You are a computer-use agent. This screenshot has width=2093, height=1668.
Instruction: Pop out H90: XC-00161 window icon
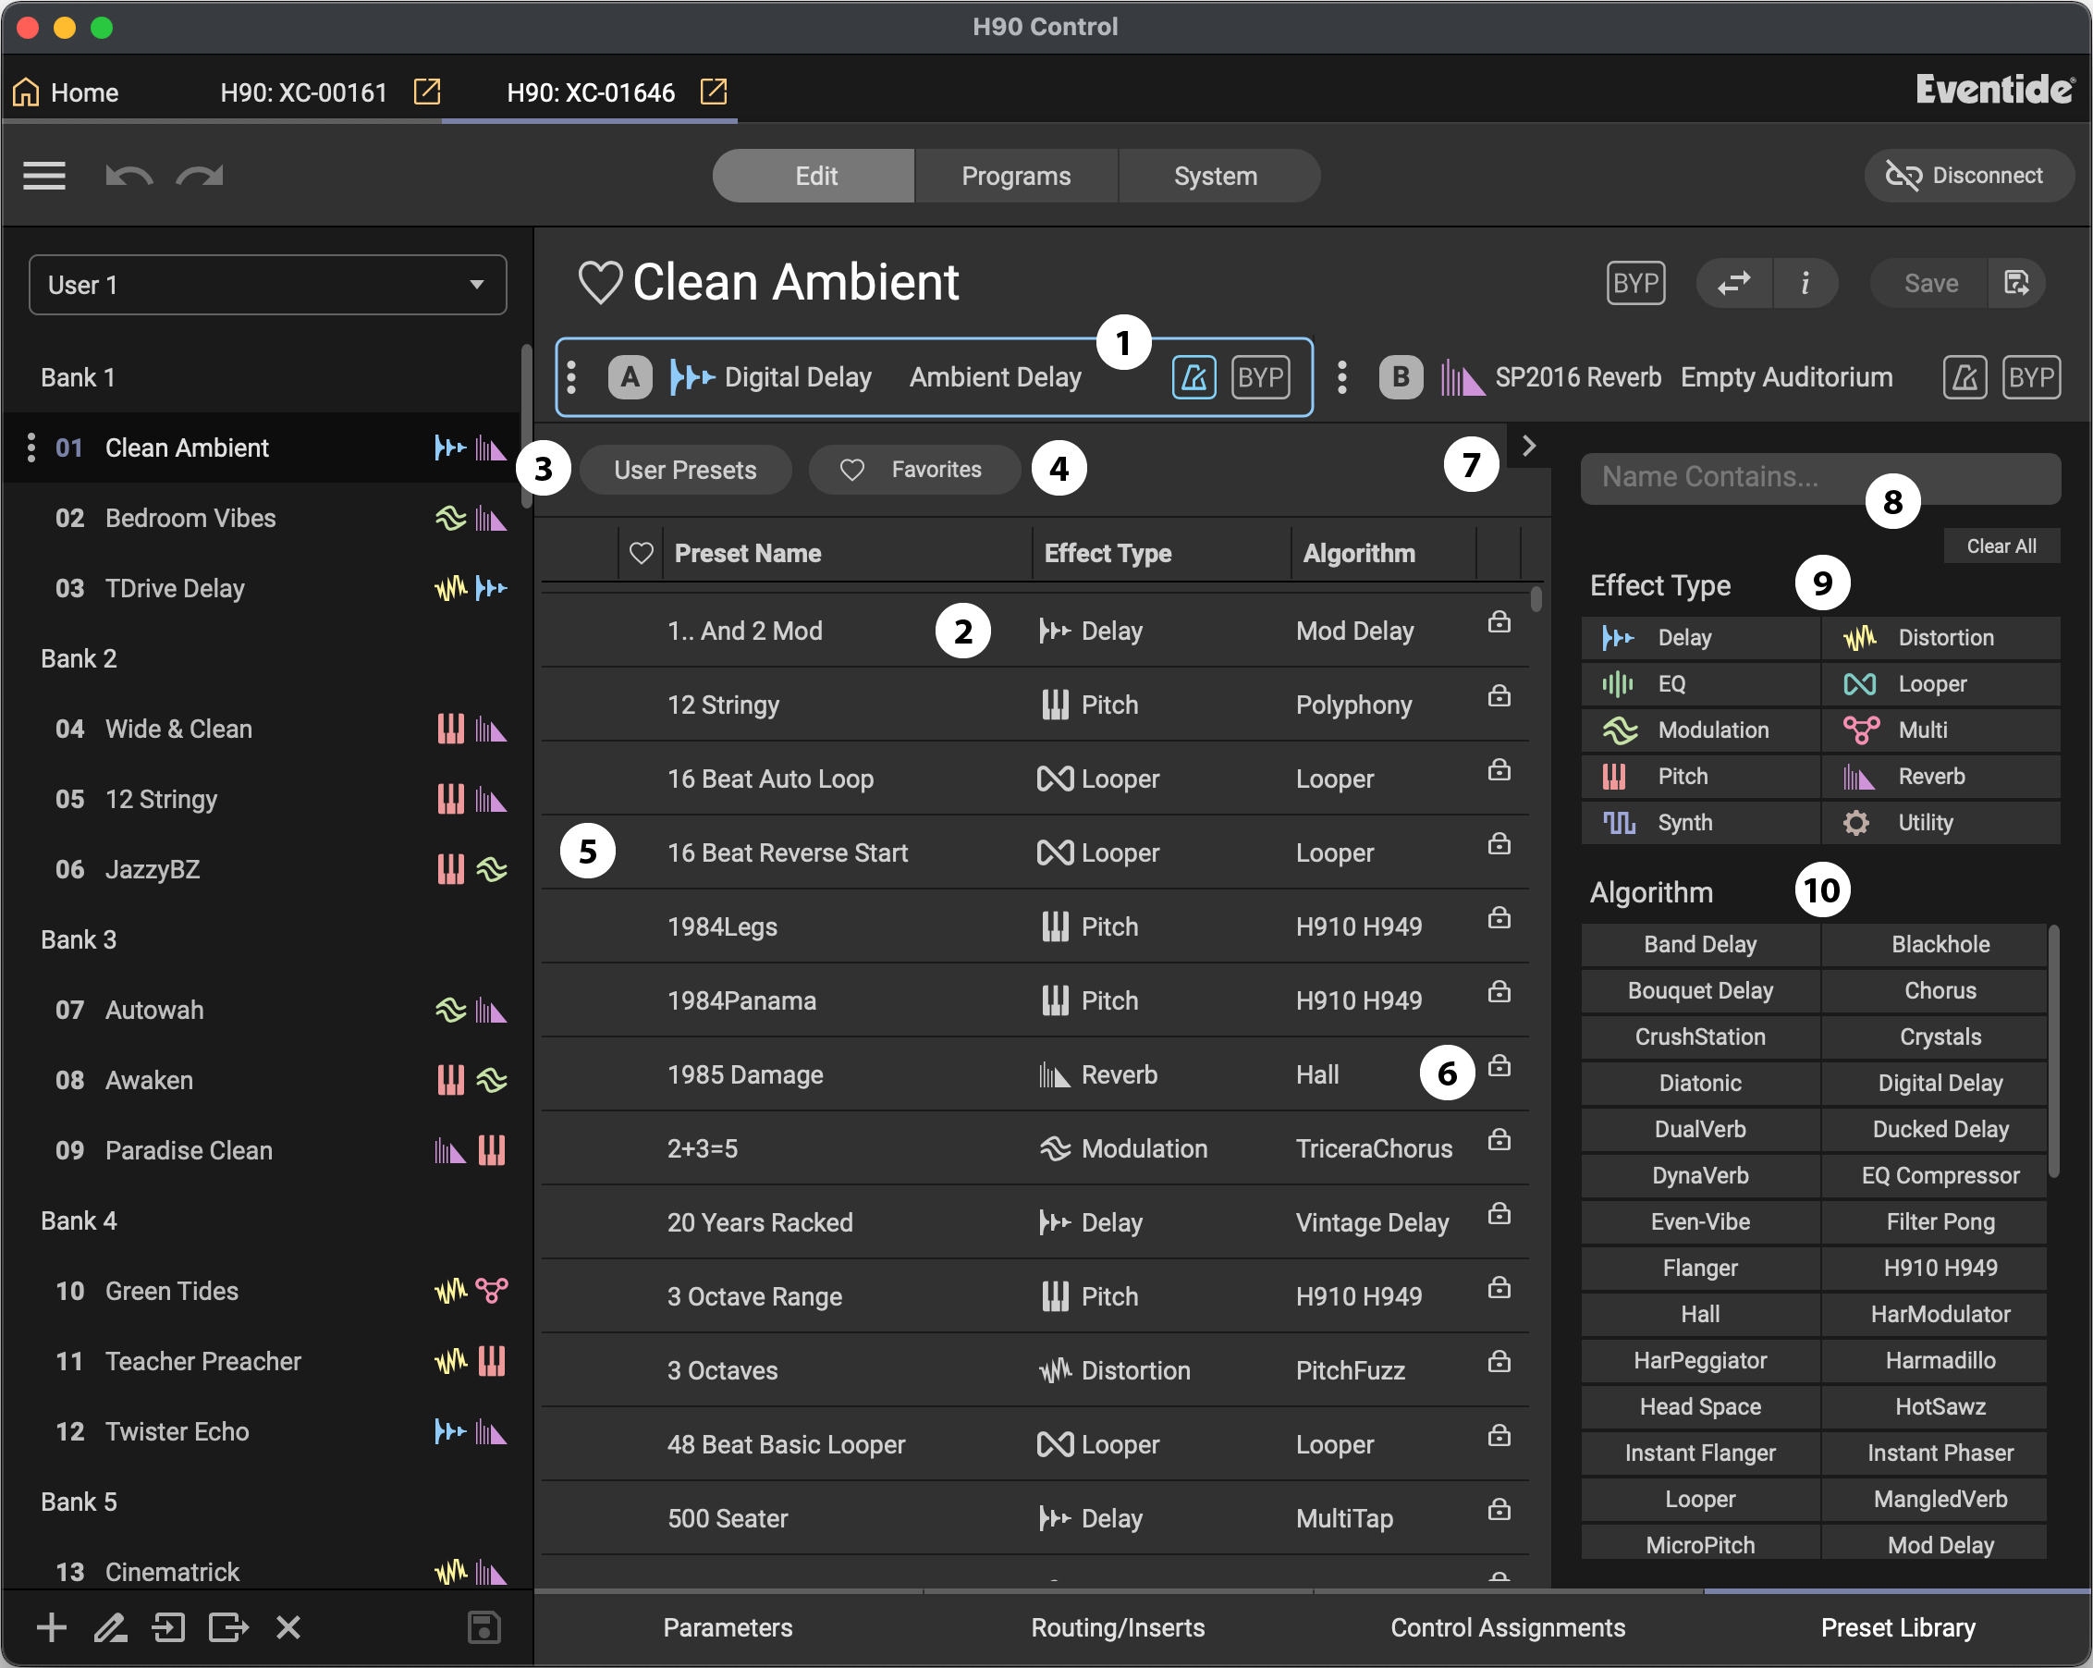click(427, 92)
